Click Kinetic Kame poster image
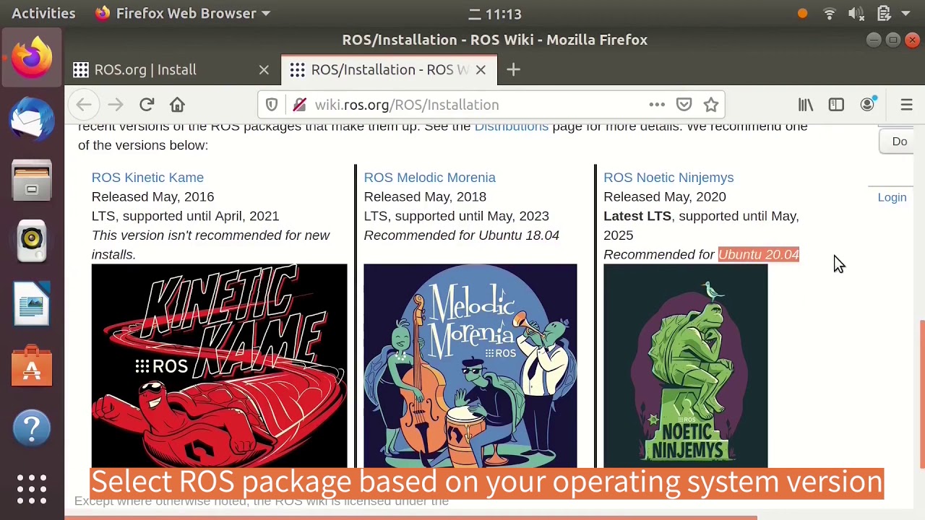 click(x=219, y=365)
